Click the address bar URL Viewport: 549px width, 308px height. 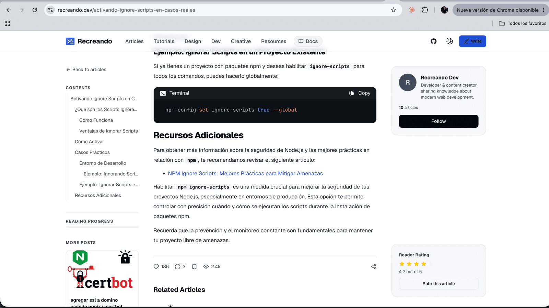[x=126, y=10]
